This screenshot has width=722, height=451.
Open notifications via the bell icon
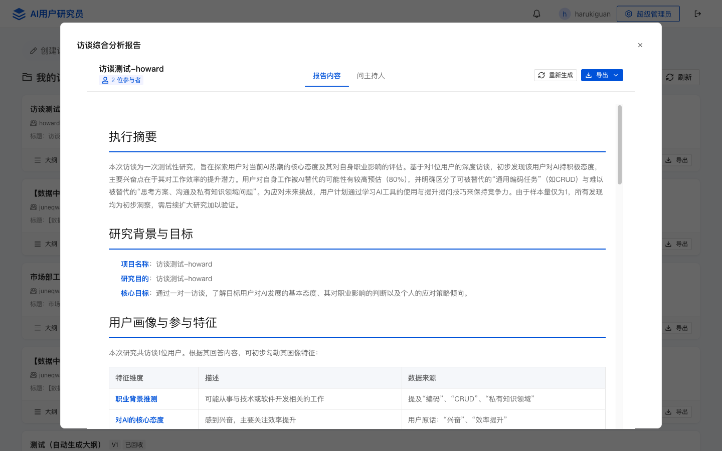(536, 14)
